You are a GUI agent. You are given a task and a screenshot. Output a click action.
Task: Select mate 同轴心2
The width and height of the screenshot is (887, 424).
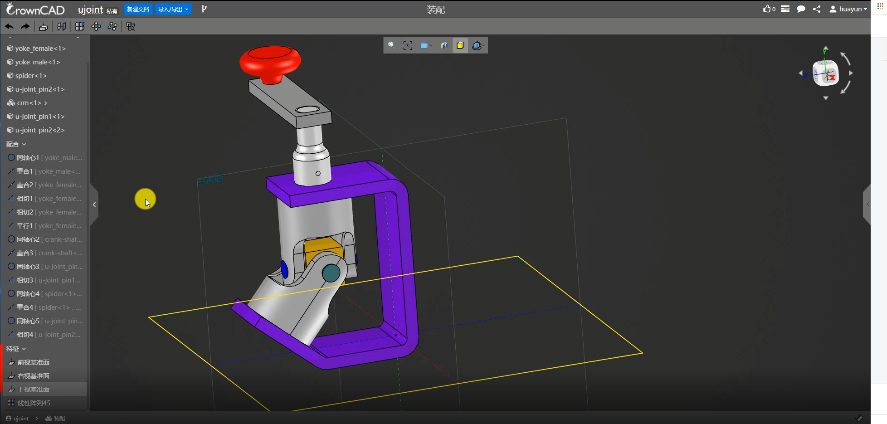[x=45, y=239]
